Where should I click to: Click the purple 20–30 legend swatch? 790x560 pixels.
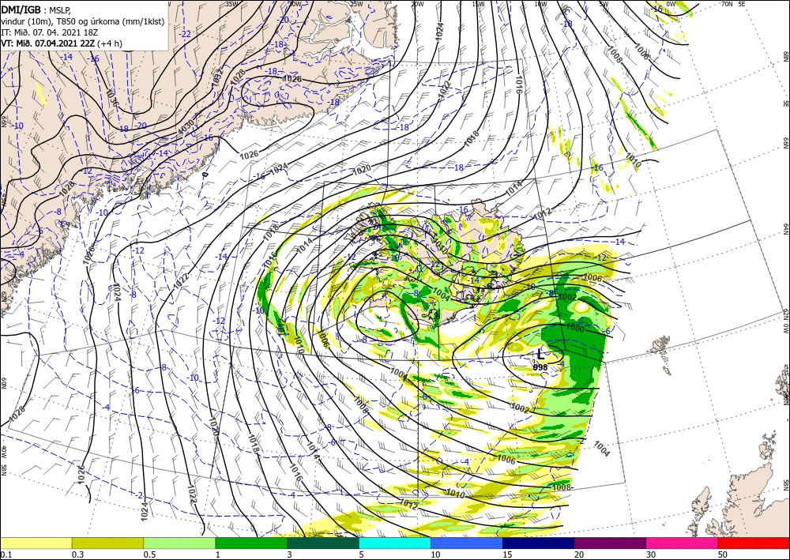pos(610,543)
